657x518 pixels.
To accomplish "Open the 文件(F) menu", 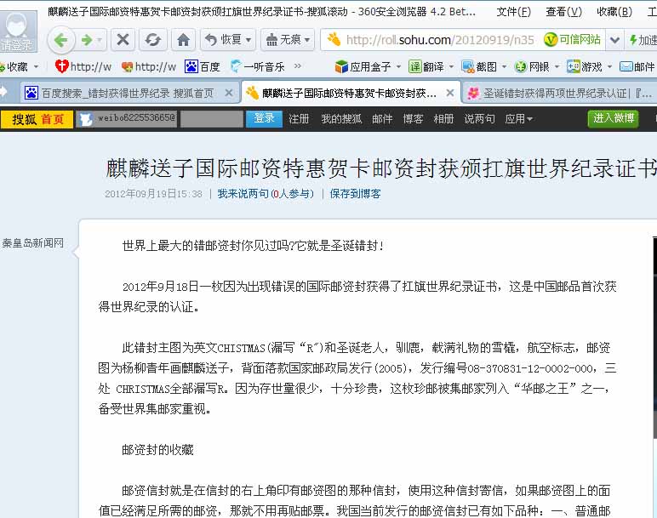I will click(513, 12).
